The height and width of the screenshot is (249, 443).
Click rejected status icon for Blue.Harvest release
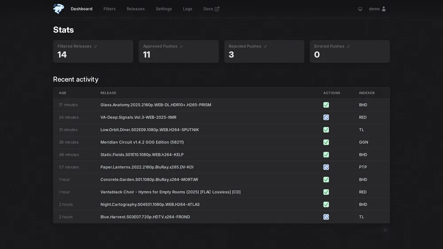tap(326, 217)
